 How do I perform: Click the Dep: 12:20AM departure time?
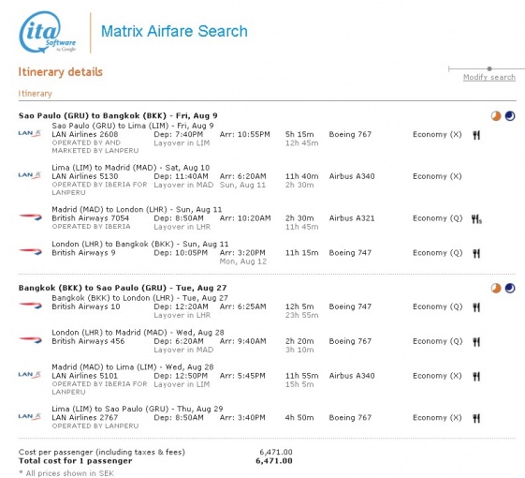point(181,306)
